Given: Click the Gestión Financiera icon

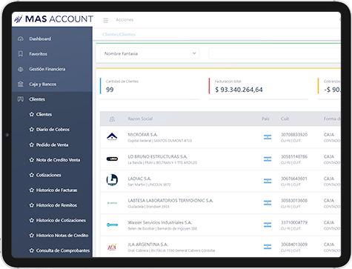Looking at the screenshot, I should coord(21,69).
